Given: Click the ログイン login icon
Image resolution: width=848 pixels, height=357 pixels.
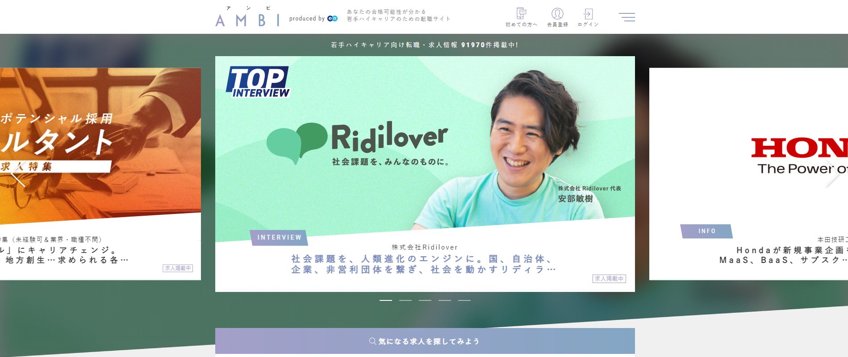Looking at the screenshot, I should [588, 18].
